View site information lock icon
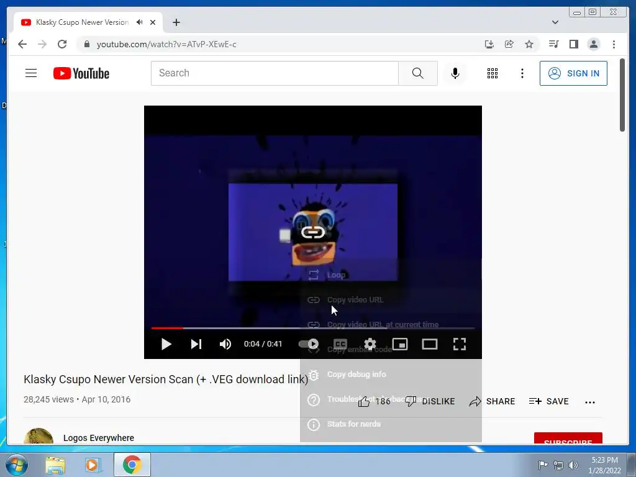Screen dimensions: 636x477 click(86, 44)
